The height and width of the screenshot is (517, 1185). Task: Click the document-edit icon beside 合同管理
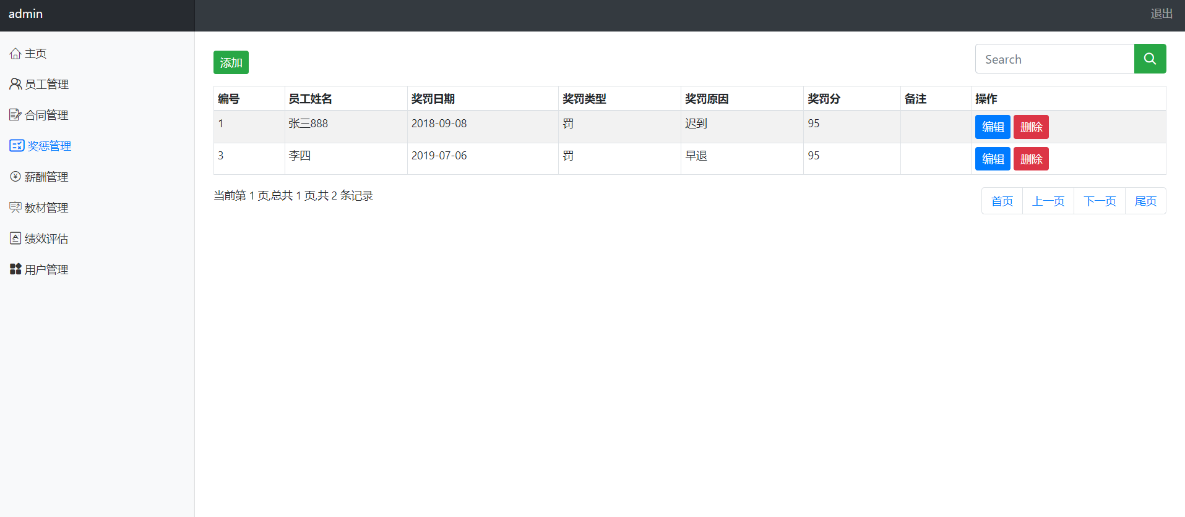(x=15, y=115)
